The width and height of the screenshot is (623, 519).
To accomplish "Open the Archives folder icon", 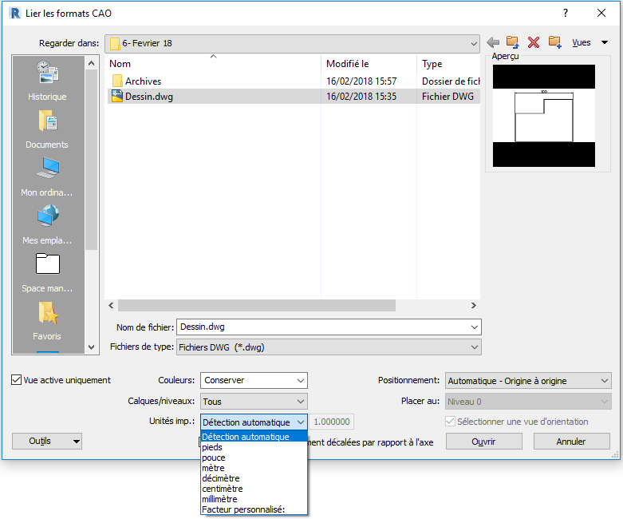I will pos(116,81).
